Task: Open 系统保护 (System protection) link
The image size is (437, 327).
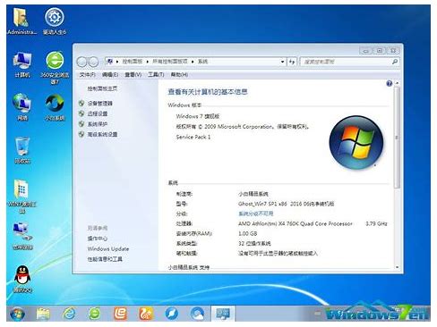Action: tap(98, 124)
